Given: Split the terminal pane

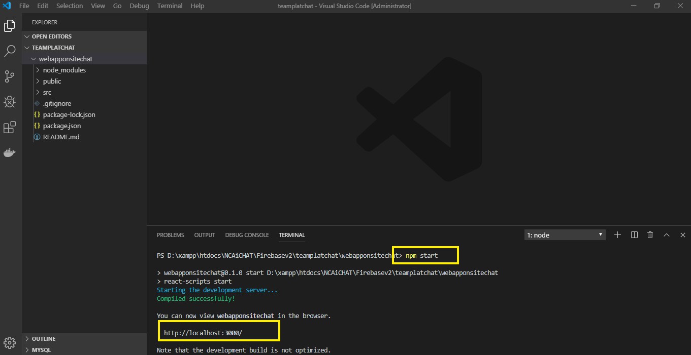Looking at the screenshot, I should [634, 235].
